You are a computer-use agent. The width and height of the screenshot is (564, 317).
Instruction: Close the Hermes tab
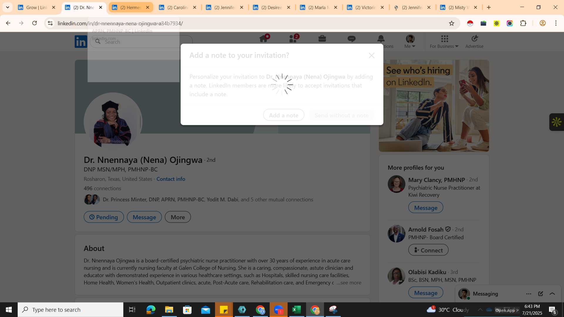pos(148,7)
